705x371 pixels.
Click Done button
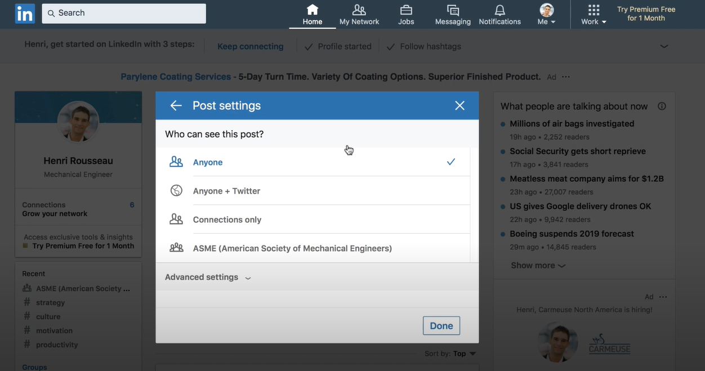441,326
